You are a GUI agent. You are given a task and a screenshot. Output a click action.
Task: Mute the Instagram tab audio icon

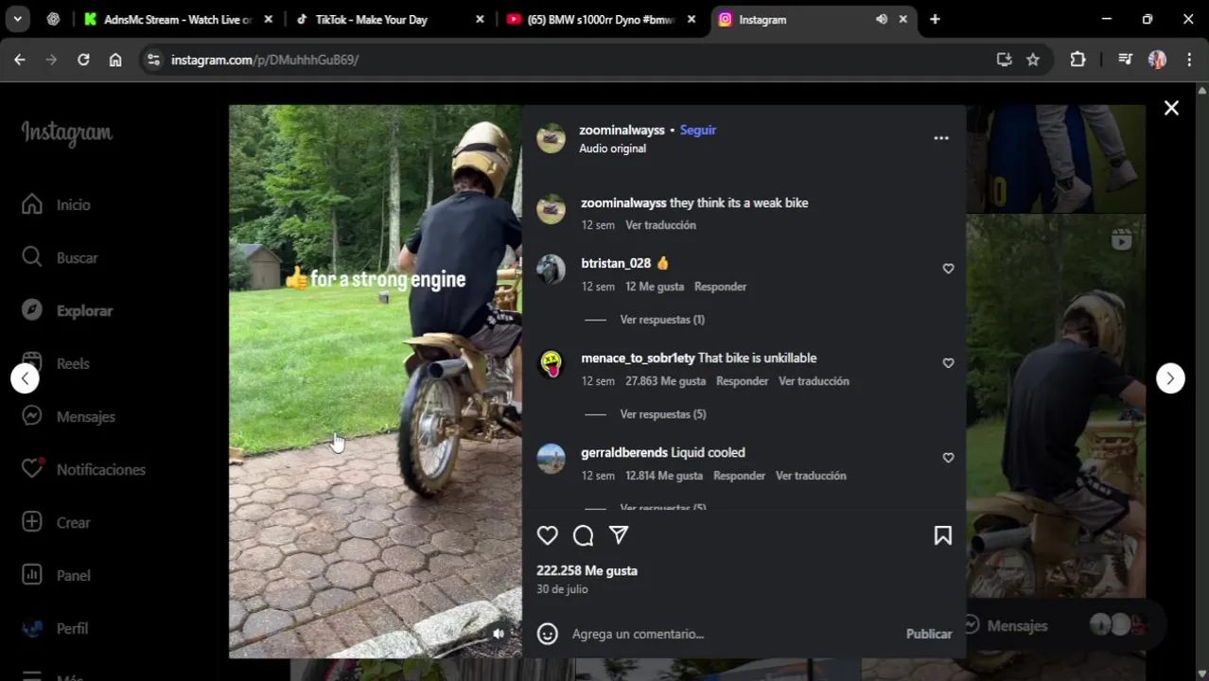pos(881,19)
